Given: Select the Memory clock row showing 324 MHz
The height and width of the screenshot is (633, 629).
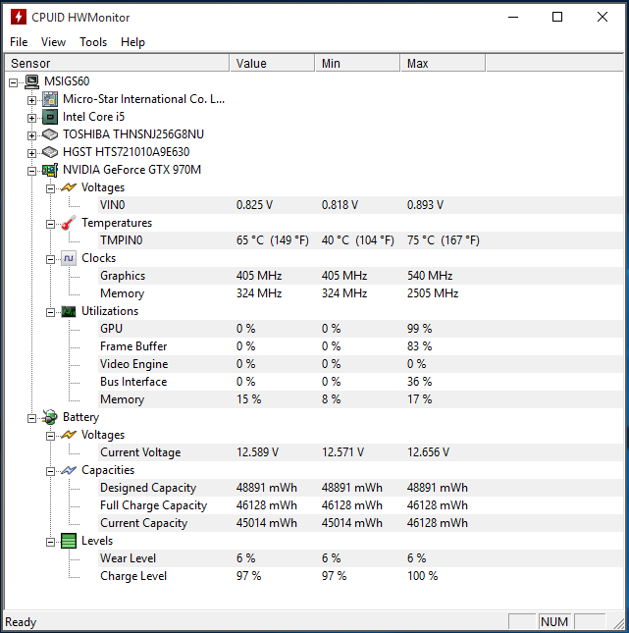Looking at the screenshot, I should 360,293.
